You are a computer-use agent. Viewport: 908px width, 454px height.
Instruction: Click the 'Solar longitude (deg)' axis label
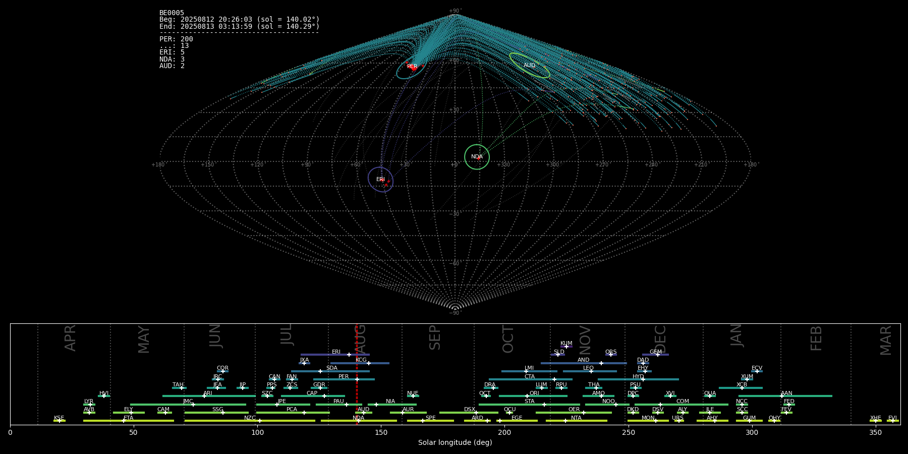pyautogui.click(x=455, y=442)
